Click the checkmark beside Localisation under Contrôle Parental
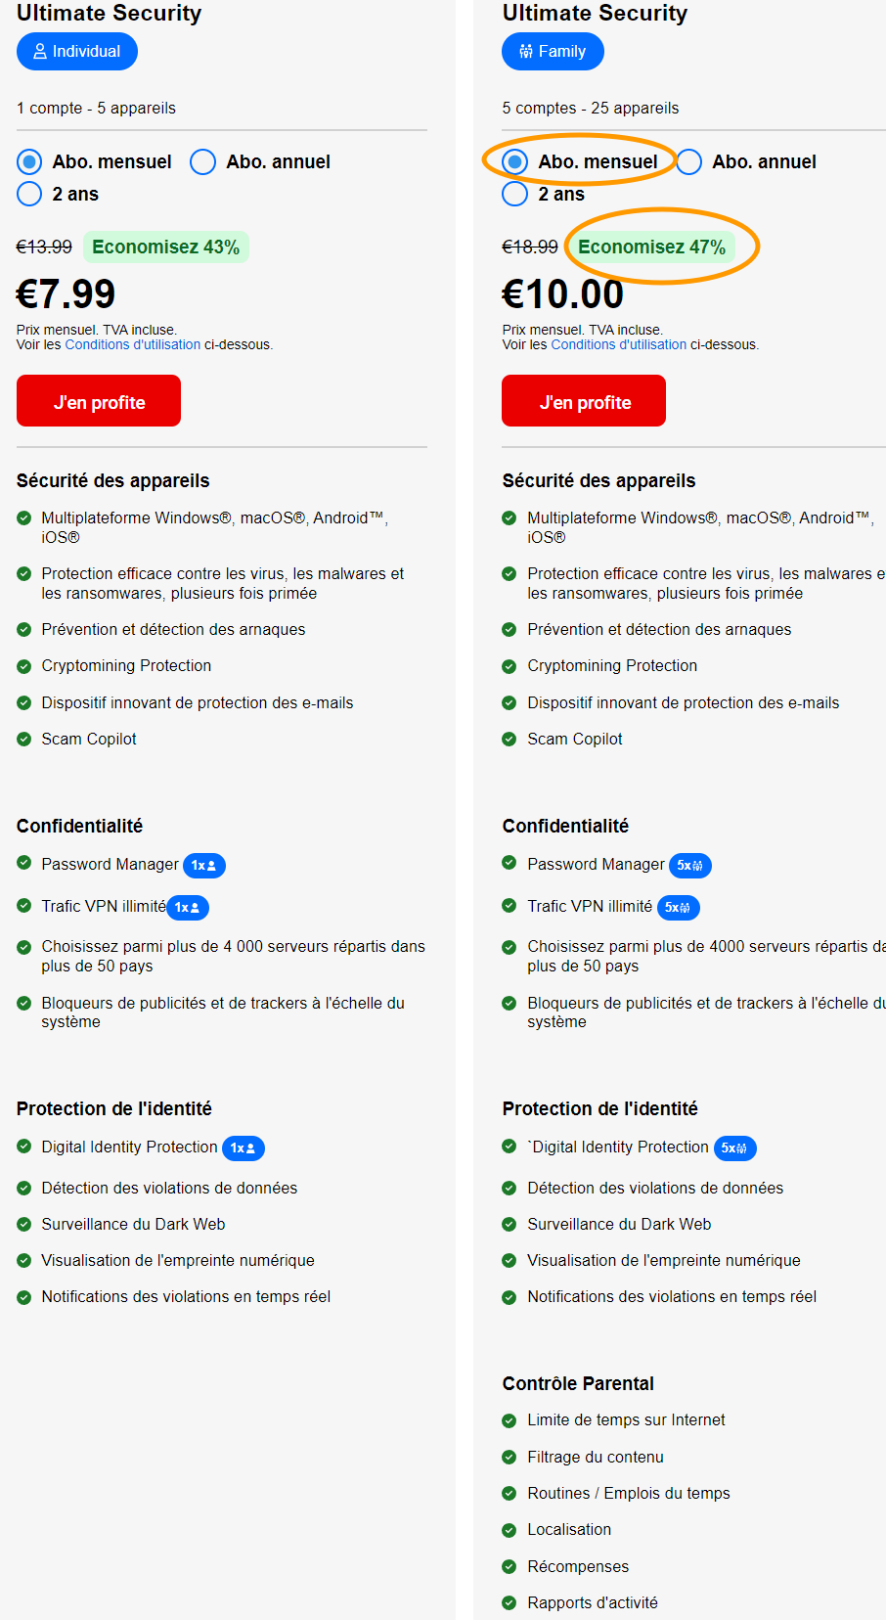The height and width of the screenshot is (1620, 886). [x=509, y=1529]
